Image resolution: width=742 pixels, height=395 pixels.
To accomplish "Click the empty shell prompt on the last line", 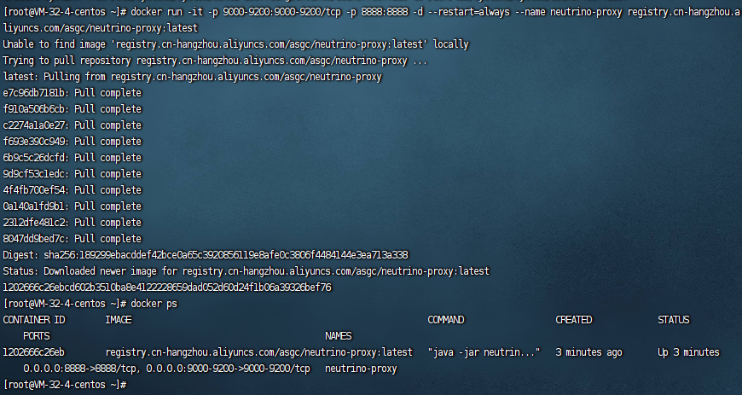I will click(64, 385).
